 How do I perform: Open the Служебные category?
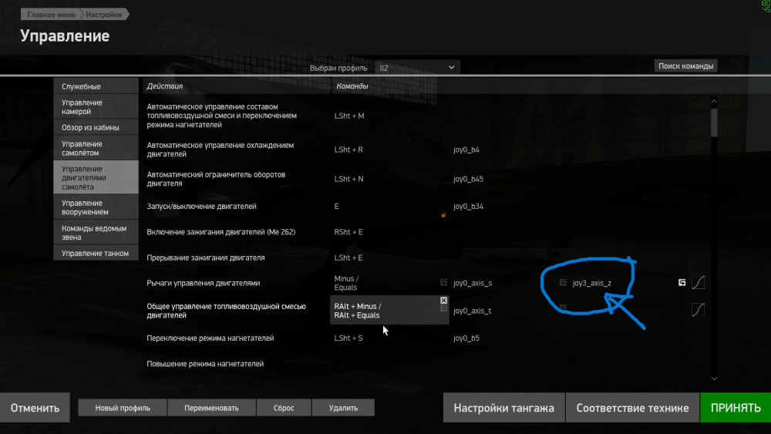[96, 86]
